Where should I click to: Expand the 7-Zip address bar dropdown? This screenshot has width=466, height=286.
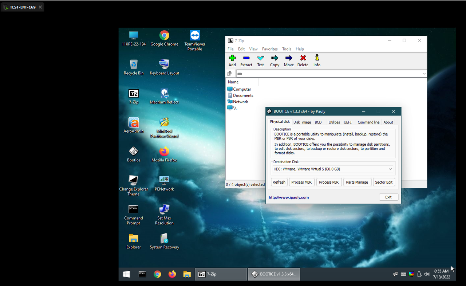[x=424, y=74]
